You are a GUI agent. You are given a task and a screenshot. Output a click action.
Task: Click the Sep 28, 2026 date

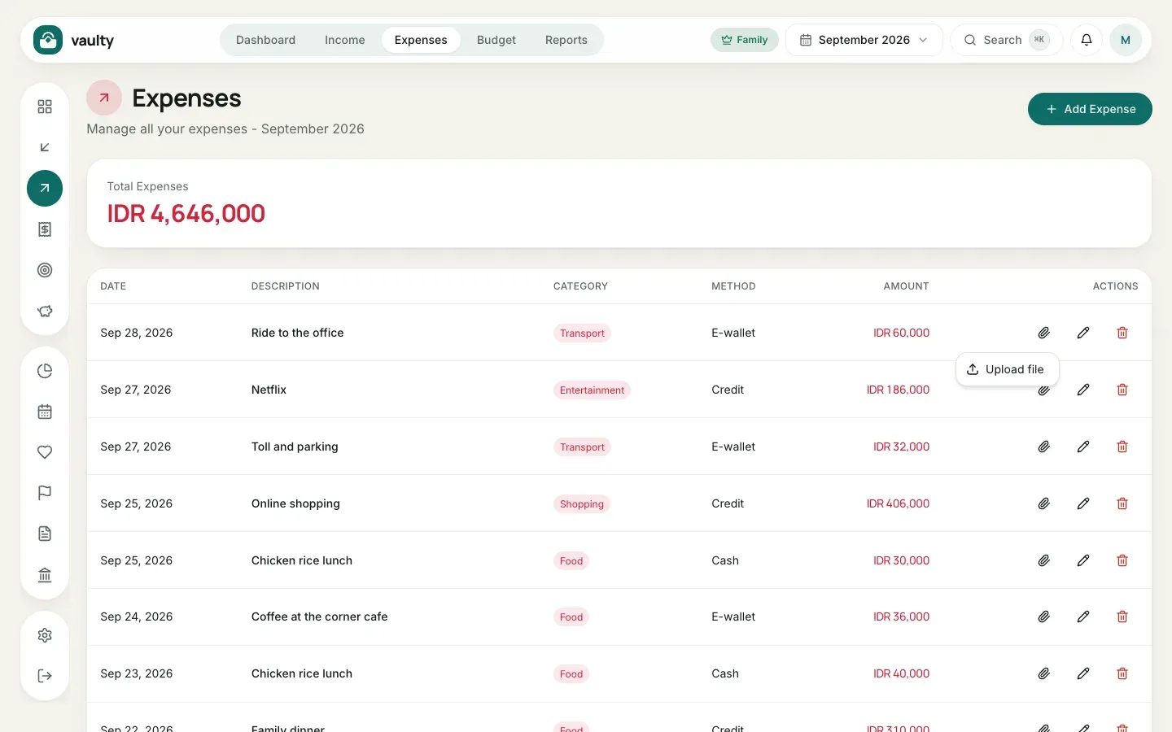point(137,333)
